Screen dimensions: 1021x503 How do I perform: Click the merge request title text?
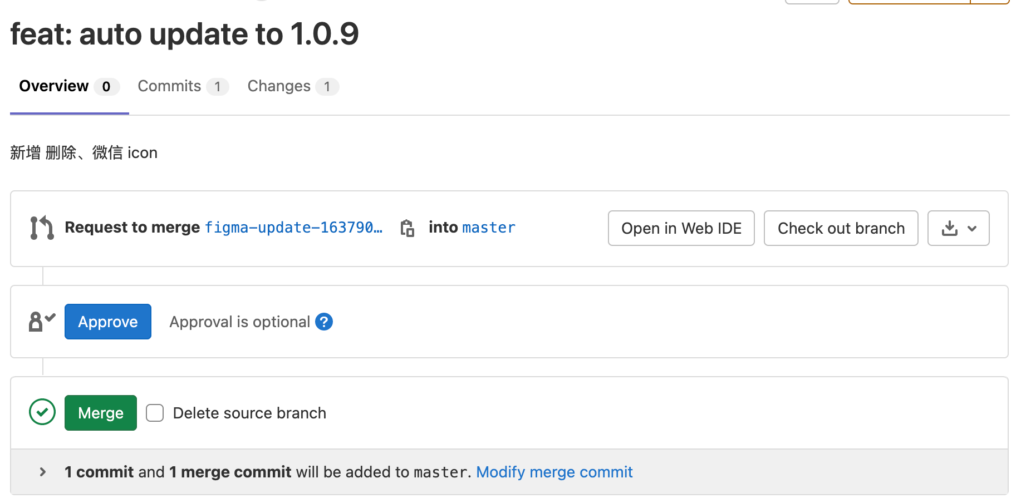point(184,34)
